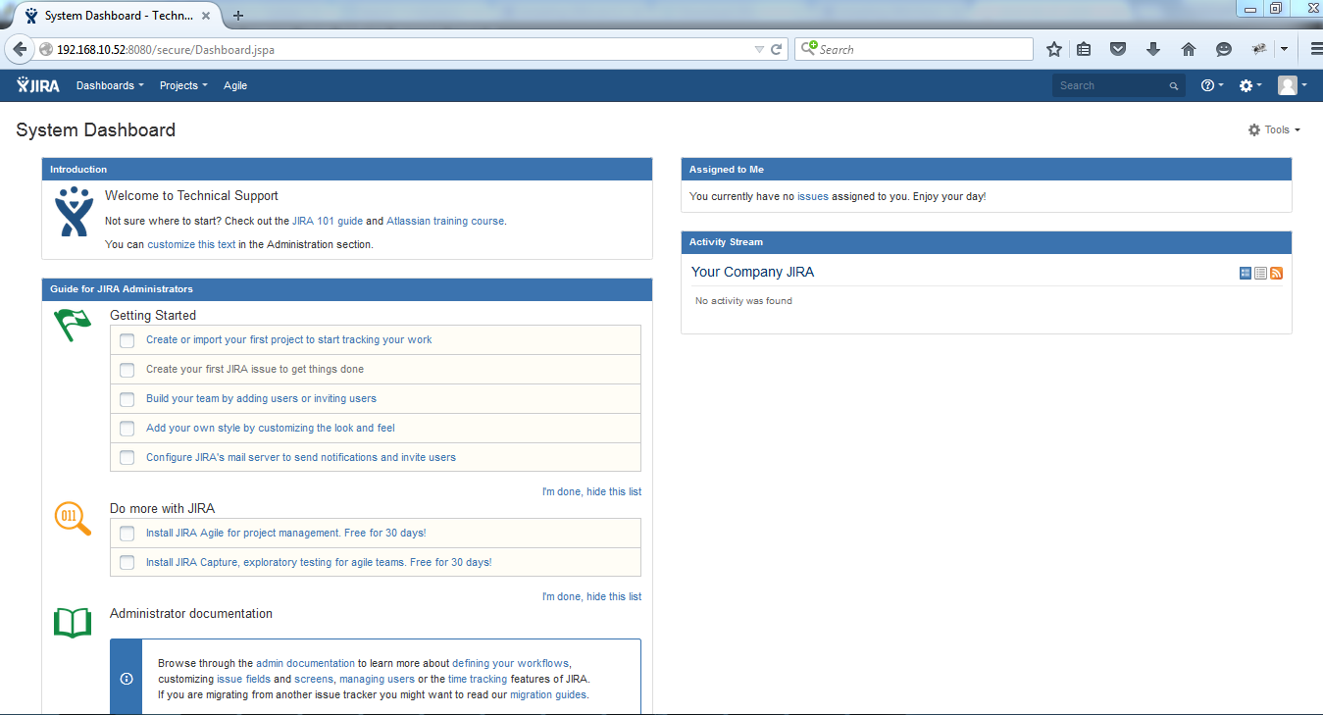The width and height of the screenshot is (1323, 715).
Task: Show bookmarks list in Firefox toolbar
Action: click(x=1084, y=49)
